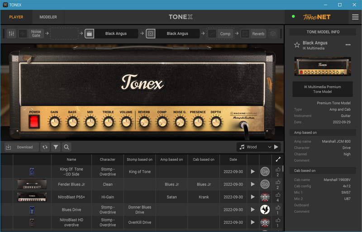Open the ToneNET logo link
The width and height of the screenshot is (362, 232).
tap(316, 17)
